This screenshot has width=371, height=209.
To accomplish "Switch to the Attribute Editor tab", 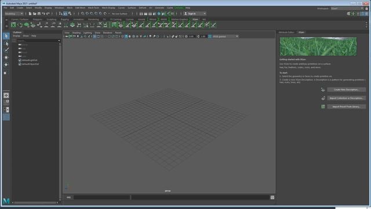I will pyautogui.click(x=286, y=33).
